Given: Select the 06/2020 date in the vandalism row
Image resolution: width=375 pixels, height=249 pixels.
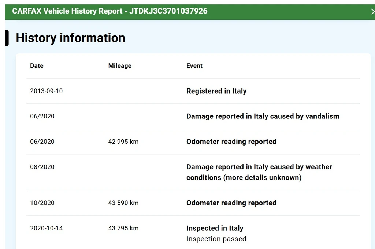Looking at the screenshot, I should tap(42, 116).
